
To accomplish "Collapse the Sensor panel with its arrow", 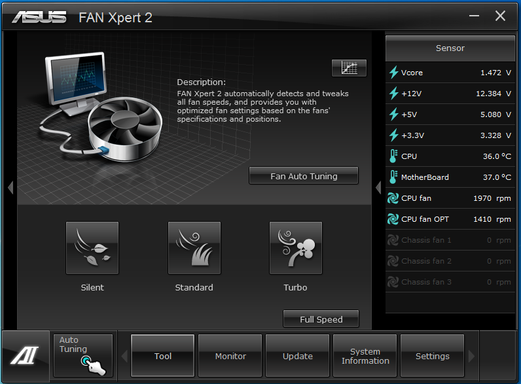I will click(378, 188).
